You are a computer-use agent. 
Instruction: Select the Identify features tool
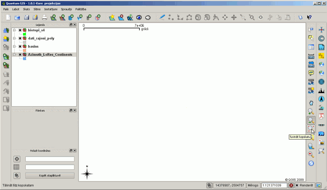pos(311,30)
